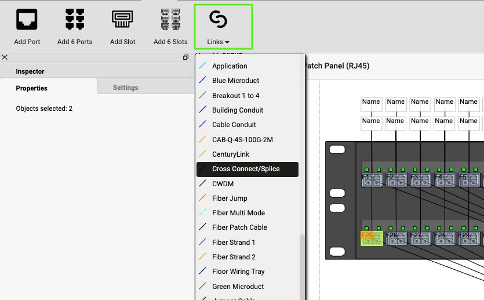Click the Add 6 Slots icon
This screenshot has height=300, width=484.
point(170,20)
